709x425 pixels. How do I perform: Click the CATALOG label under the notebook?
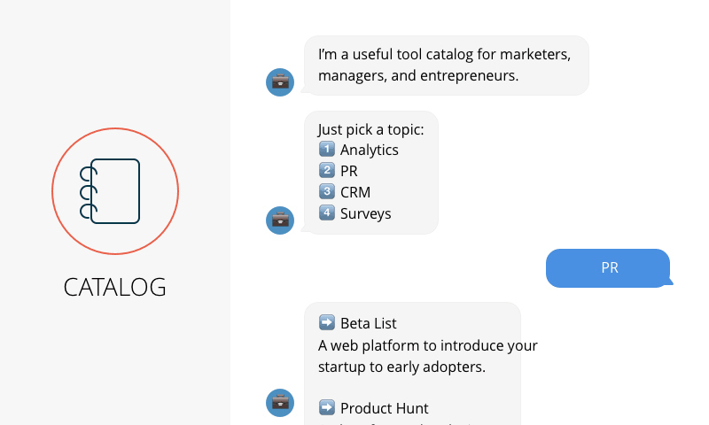tap(115, 287)
